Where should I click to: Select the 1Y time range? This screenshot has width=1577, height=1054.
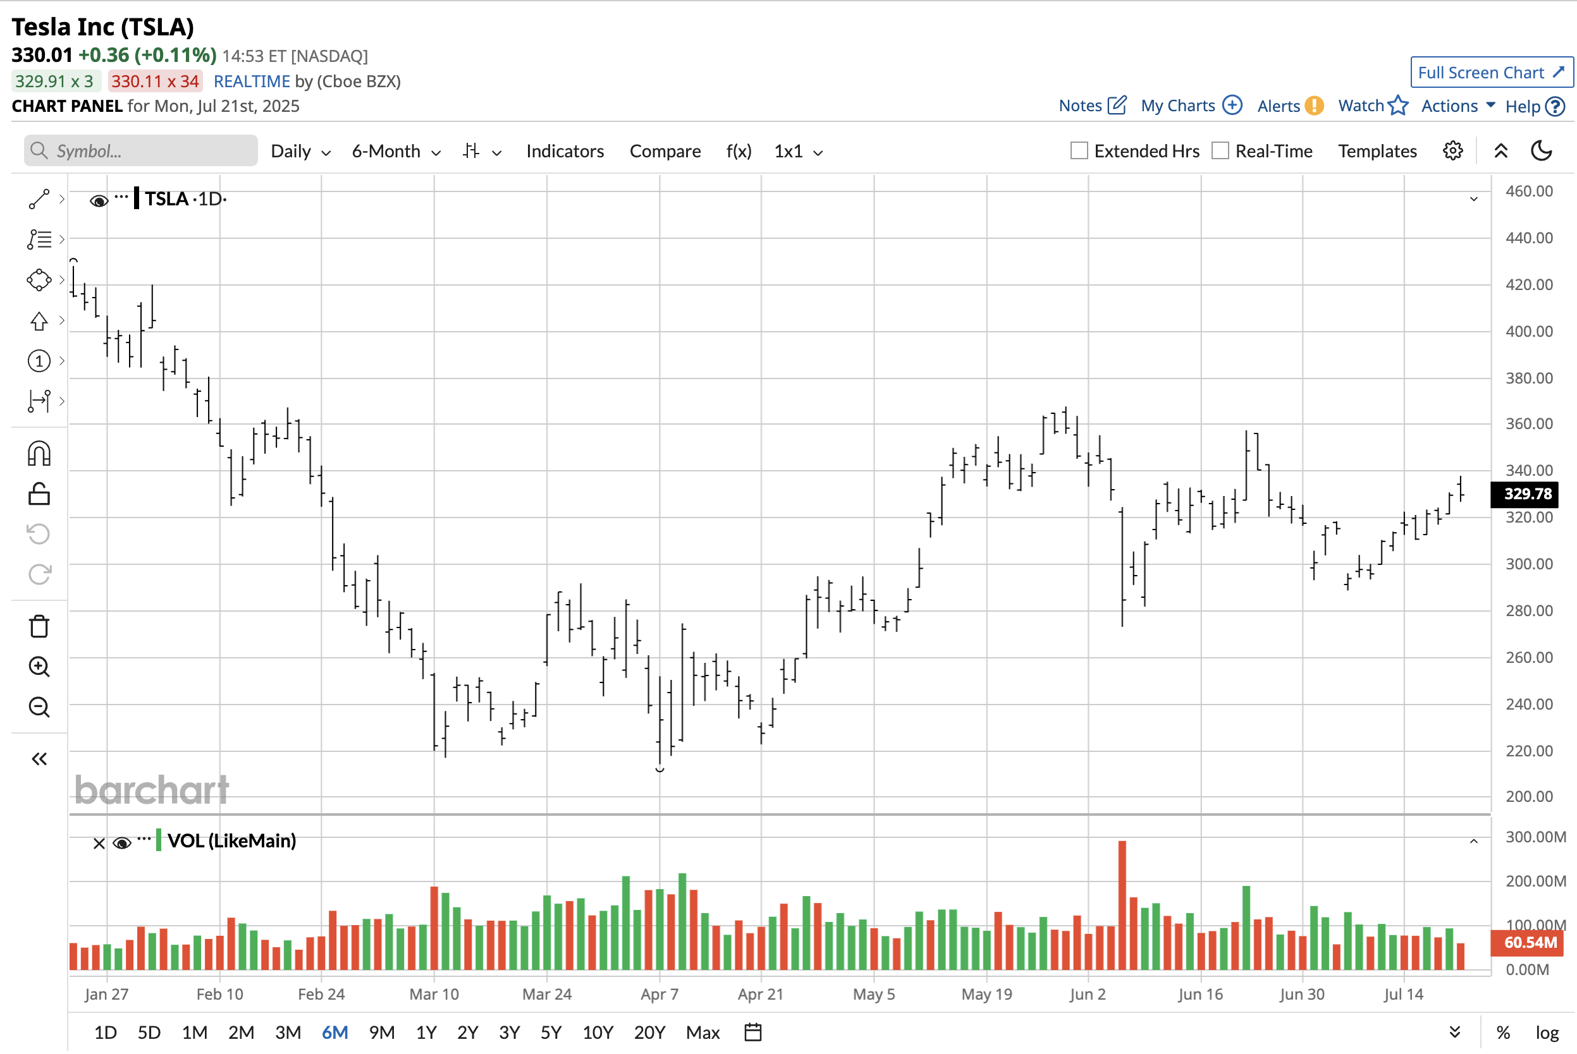426,1033
